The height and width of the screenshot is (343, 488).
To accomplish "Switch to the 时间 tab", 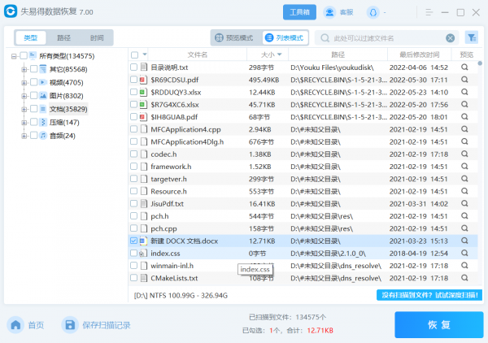I will click(97, 38).
